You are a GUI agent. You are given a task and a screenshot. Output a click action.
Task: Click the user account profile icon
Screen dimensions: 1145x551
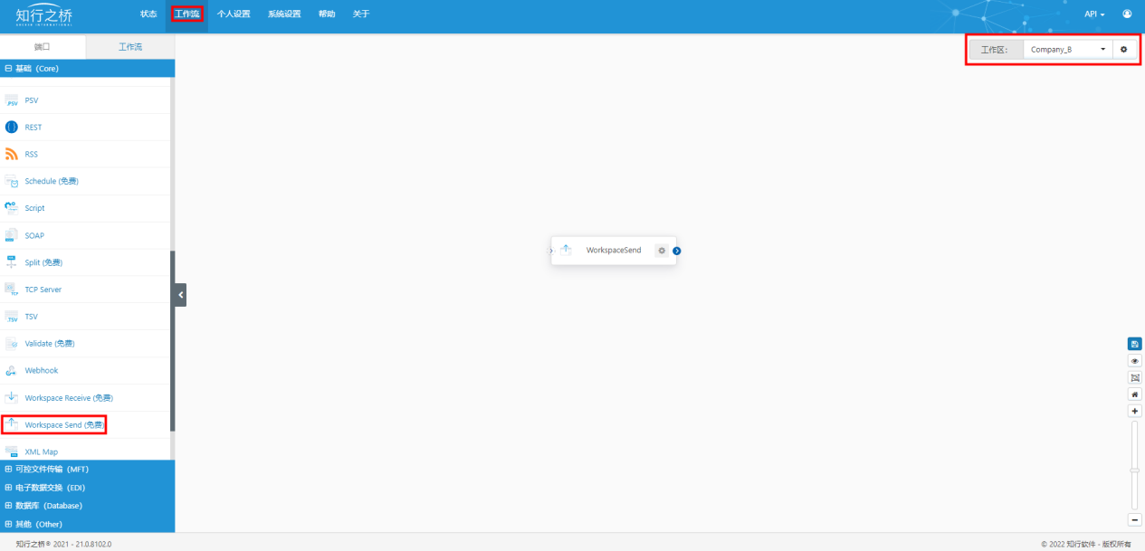[1127, 14]
